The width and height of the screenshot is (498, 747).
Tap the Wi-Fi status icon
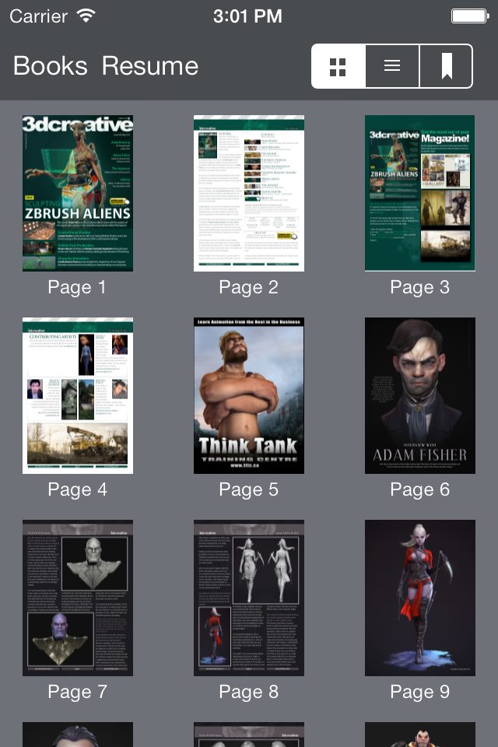click(x=86, y=16)
